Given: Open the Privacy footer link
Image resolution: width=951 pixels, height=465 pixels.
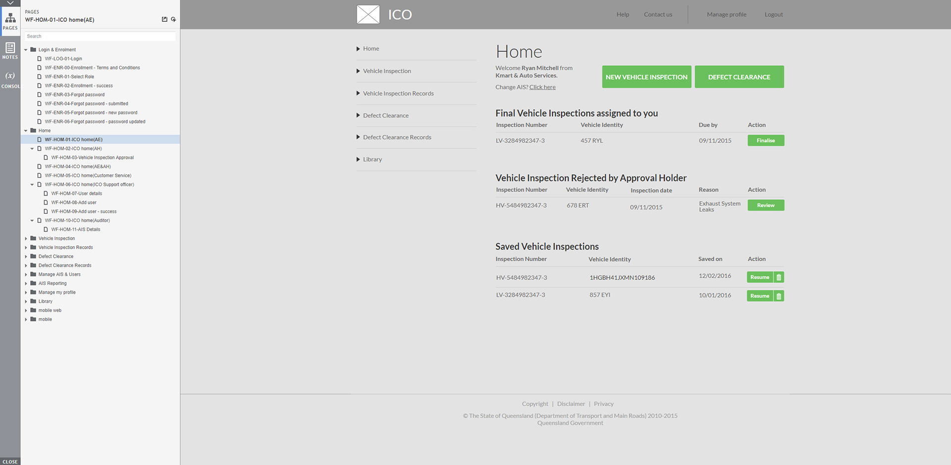Looking at the screenshot, I should tap(604, 404).
